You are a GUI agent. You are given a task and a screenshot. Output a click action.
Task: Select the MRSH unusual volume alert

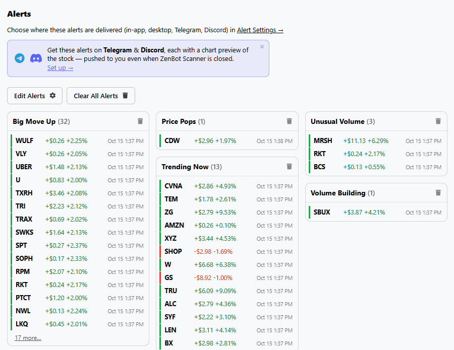(376, 141)
